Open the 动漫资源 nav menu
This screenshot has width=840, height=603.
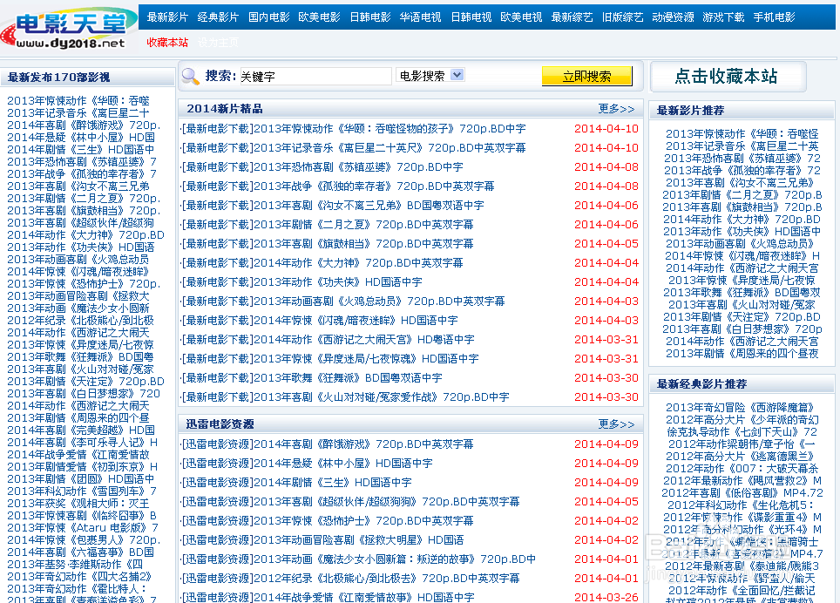(673, 17)
